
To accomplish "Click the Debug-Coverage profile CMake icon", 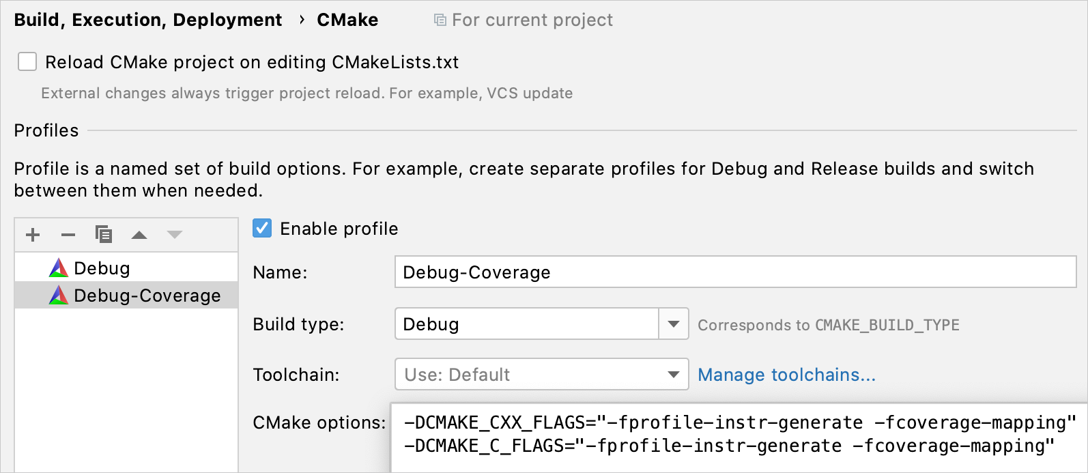I will coord(59,295).
